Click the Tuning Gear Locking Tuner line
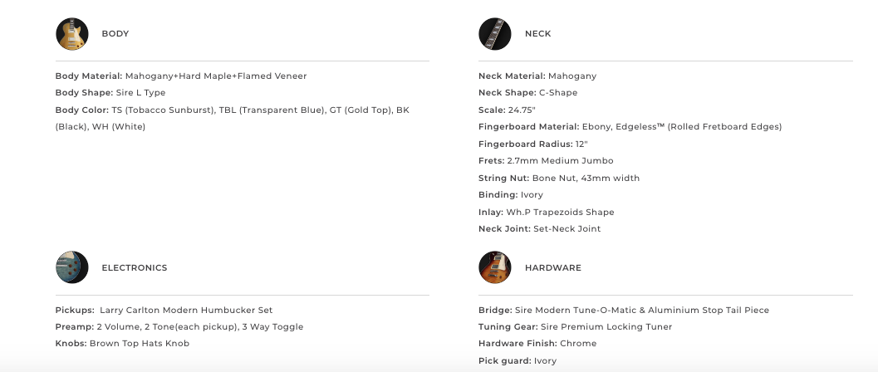 pyautogui.click(x=575, y=327)
